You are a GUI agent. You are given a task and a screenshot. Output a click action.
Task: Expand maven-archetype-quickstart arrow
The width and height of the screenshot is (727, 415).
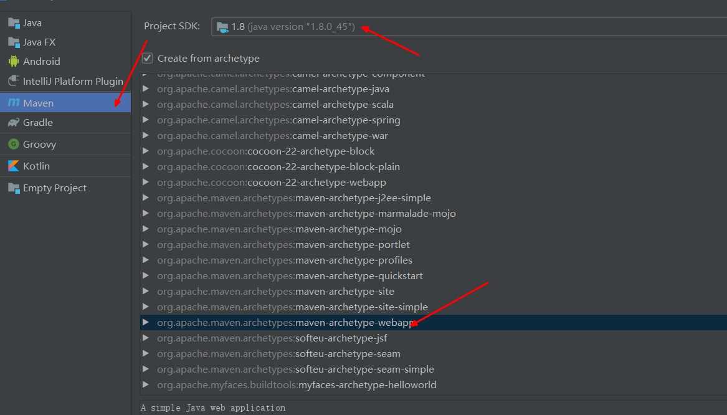click(146, 275)
